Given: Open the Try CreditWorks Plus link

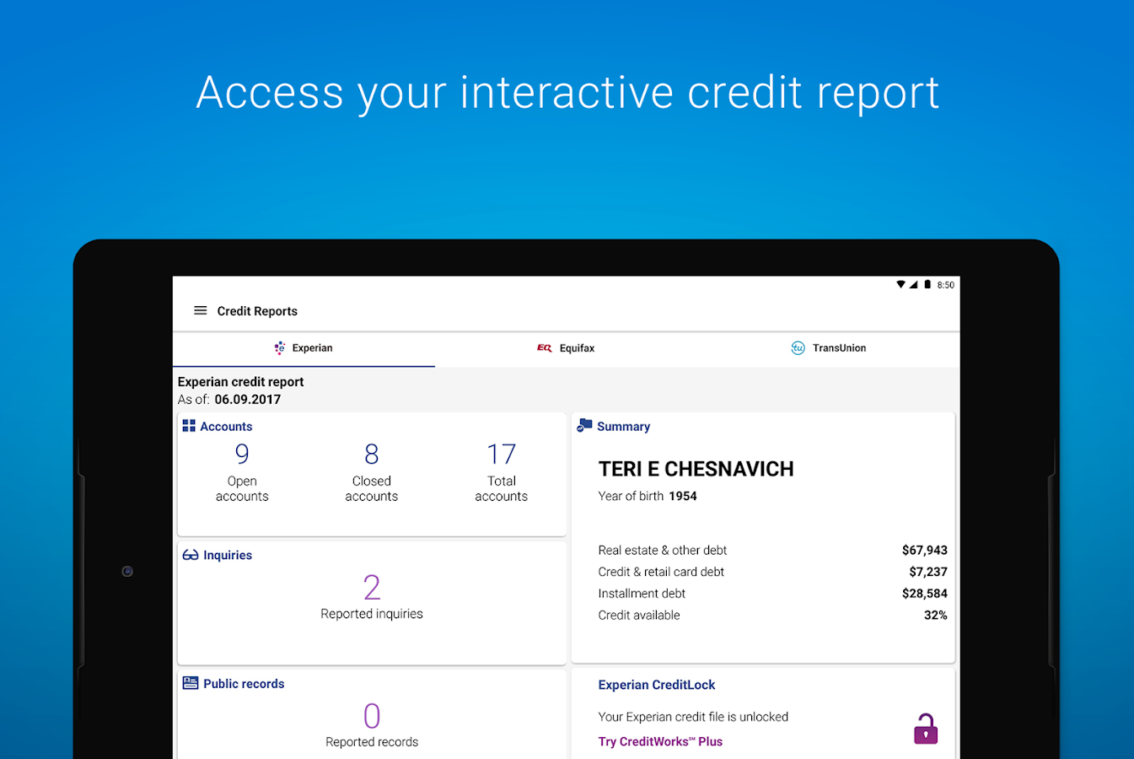Looking at the screenshot, I should click(x=660, y=741).
